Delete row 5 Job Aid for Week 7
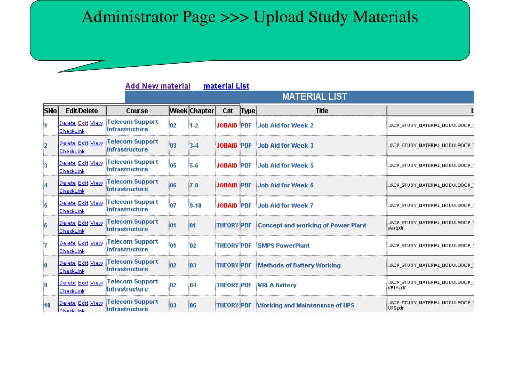Viewport: 517px width, 388px height. pos(67,203)
